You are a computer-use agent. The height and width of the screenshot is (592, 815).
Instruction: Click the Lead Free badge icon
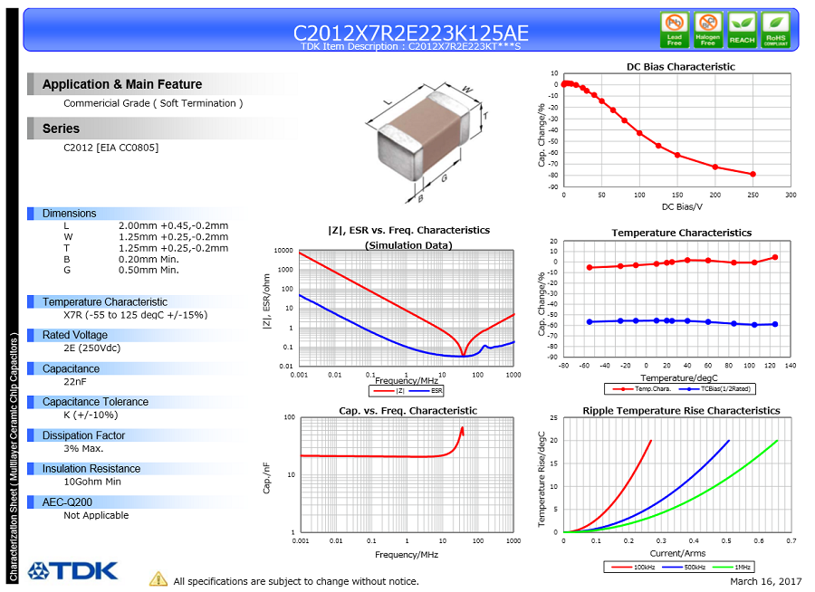[x=674, y=30]
